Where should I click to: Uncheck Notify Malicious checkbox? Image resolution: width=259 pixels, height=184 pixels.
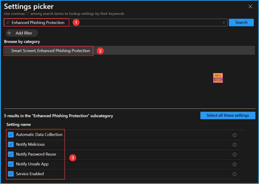click(11, 144)
